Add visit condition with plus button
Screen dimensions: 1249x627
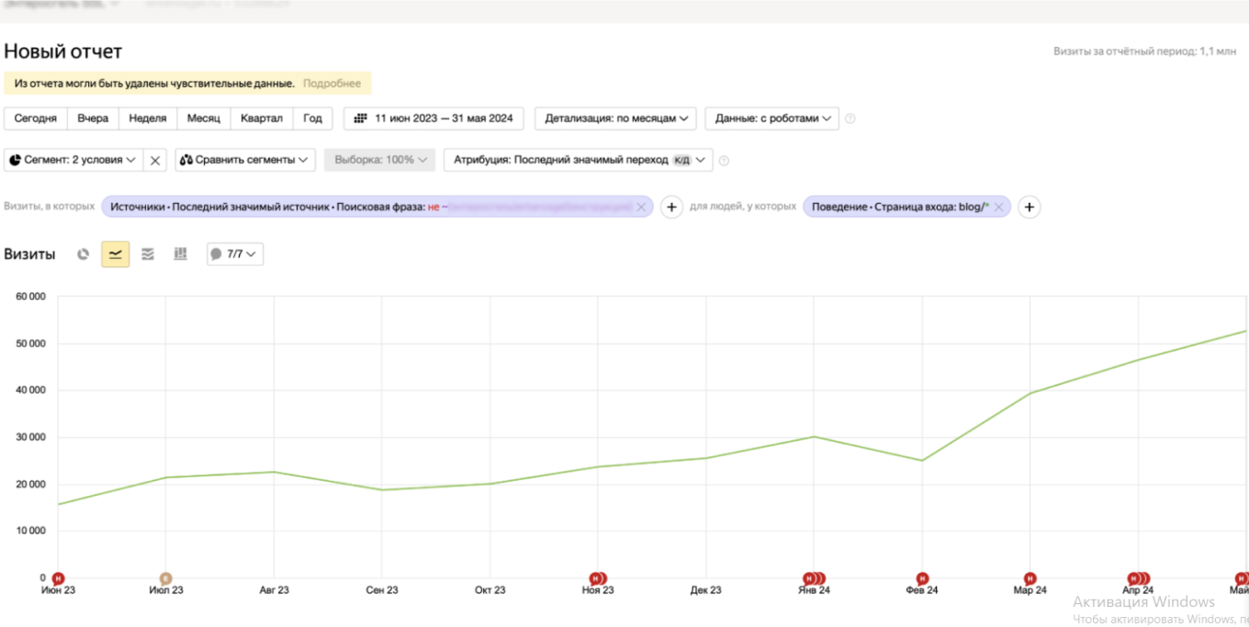(x=671, y=207)
